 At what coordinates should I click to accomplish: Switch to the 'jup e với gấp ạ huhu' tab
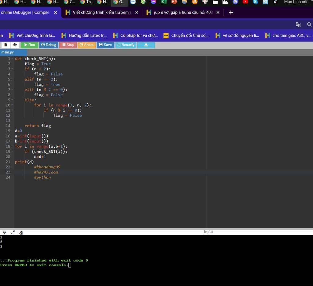(183, 12)
